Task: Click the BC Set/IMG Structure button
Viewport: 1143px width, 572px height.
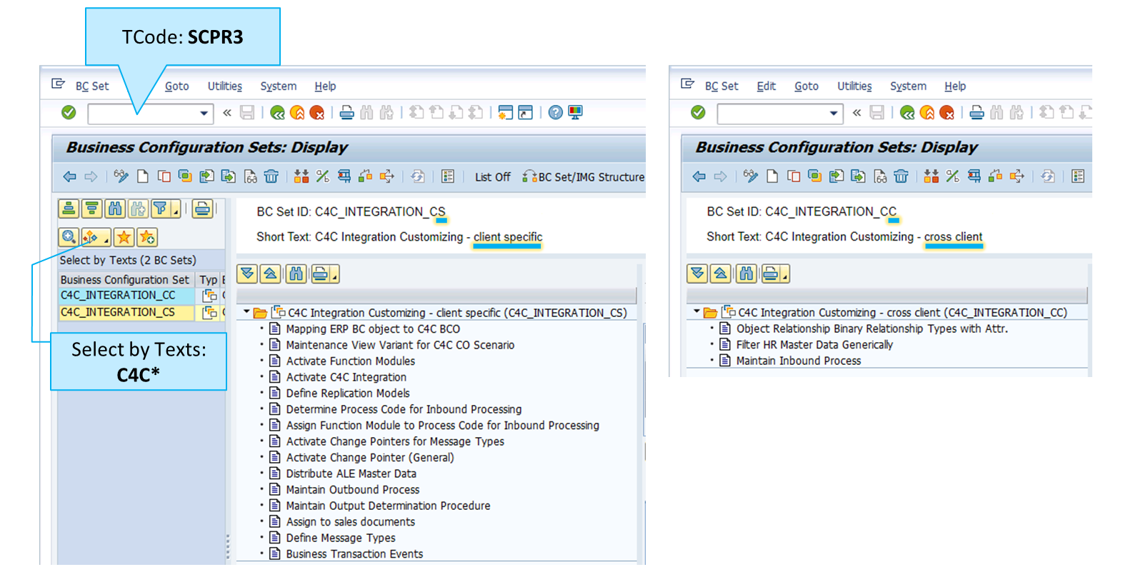Action: (x=584, y=176)
